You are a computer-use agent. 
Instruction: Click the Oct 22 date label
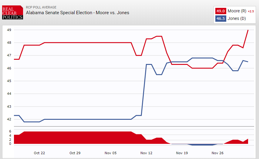click(x=39, y=153)
